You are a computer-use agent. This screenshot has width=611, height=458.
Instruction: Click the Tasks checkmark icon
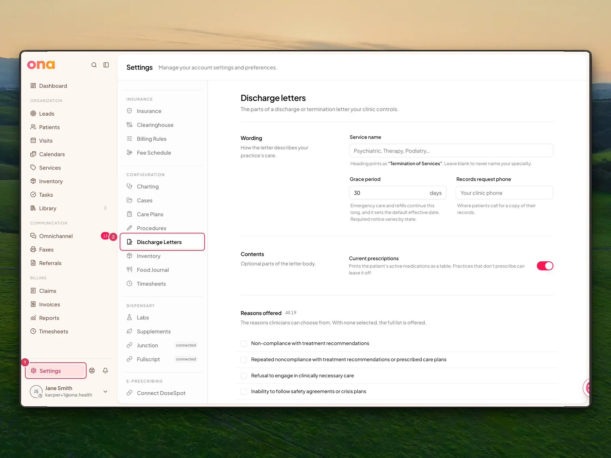[33, 195]
